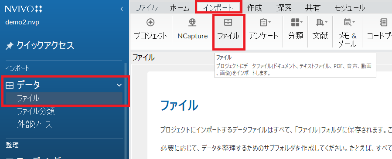392x159 pixels.
Task: Click the demo2.nvp project name
Action: point(22,22)
